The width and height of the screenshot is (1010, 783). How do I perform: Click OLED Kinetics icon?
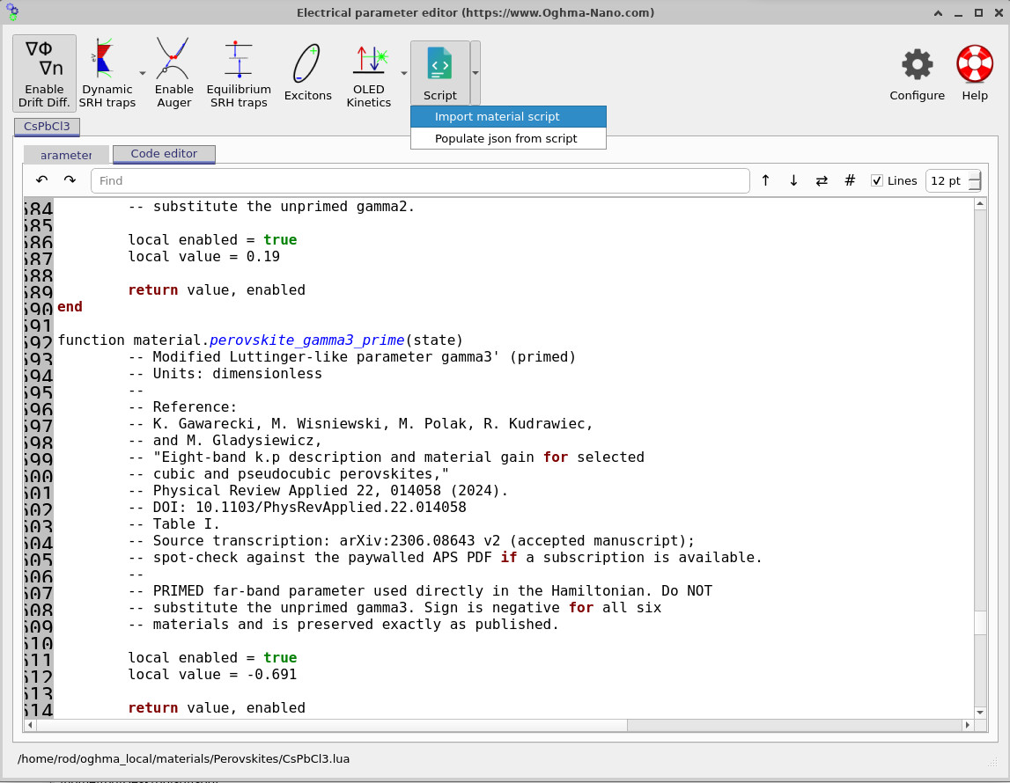tap(368, 73)
